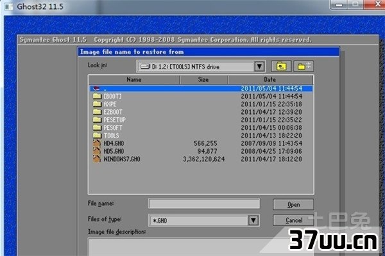The width and height of the screenshot is (385, 256).
Task: Select the PESOFT folder icon
Action: point(97,127)
